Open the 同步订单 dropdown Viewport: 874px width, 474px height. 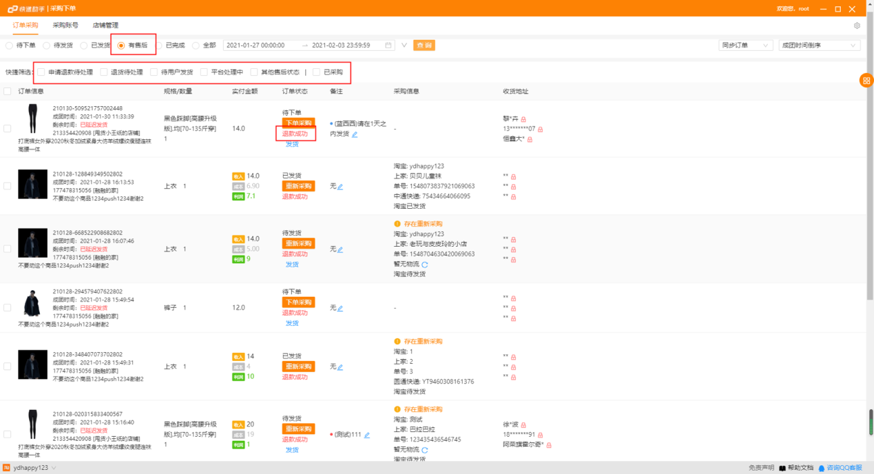745,45
